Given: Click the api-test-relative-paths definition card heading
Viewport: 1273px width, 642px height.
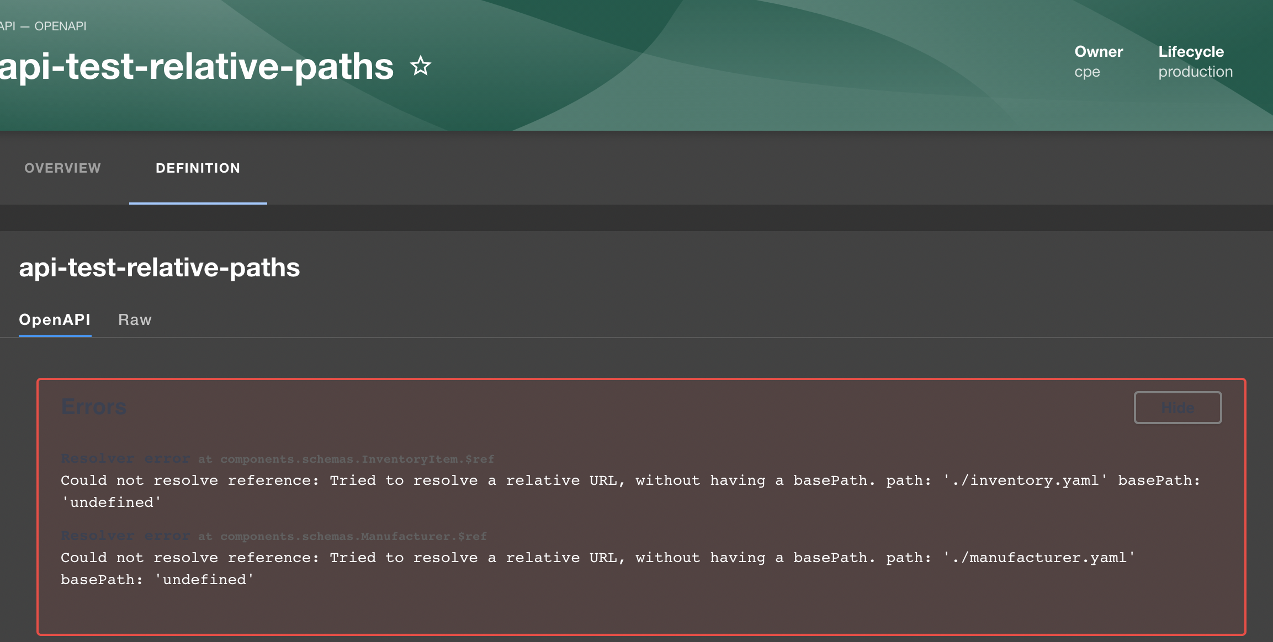Looking at the screenshot, I should [x=160, y=267].
